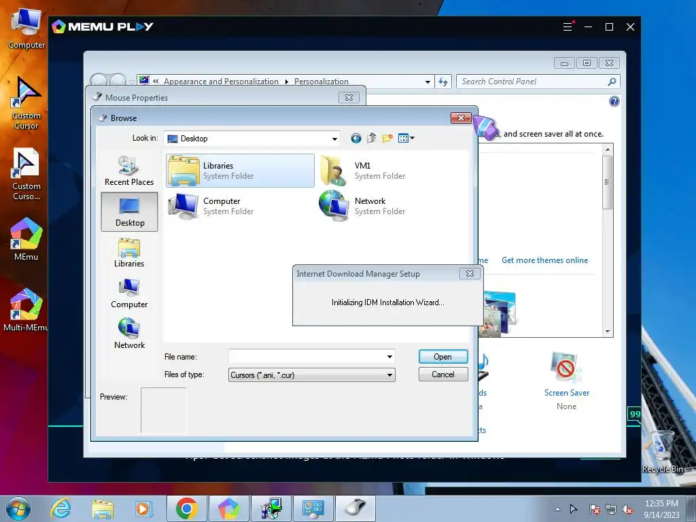Click the Control Panel search magnifier
The image size is (696, 522).
coord(612,82)
